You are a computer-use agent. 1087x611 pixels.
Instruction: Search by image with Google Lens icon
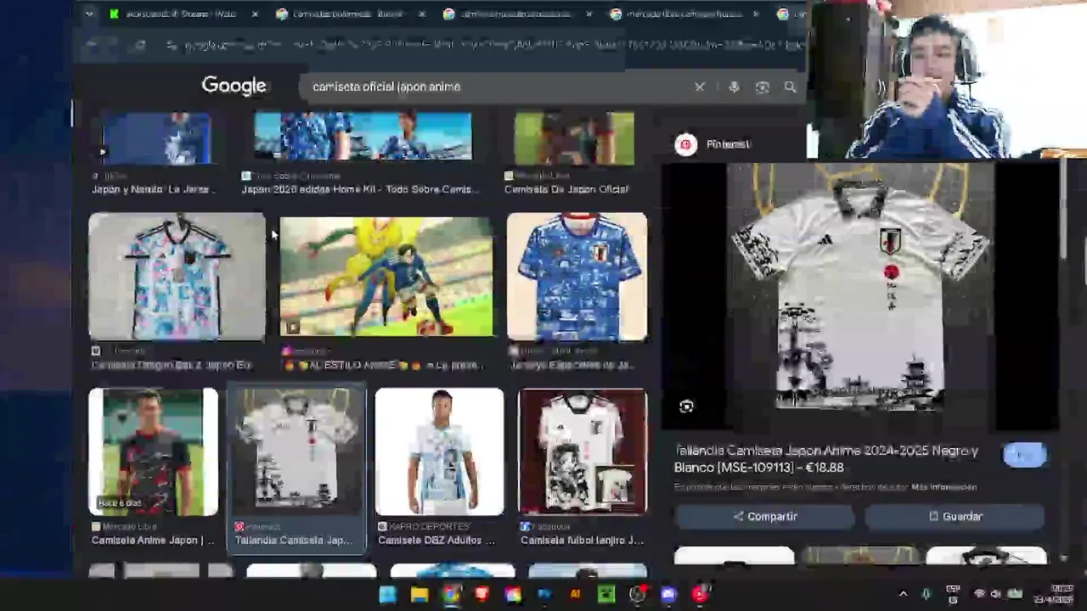pos(763,87)
